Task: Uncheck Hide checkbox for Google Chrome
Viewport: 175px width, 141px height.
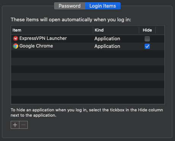Action: pyautogui.click(x=147, y=46)
